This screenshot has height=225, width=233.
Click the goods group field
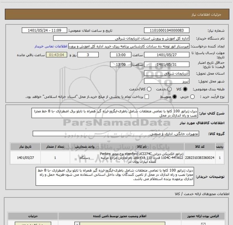pos(116,134)
